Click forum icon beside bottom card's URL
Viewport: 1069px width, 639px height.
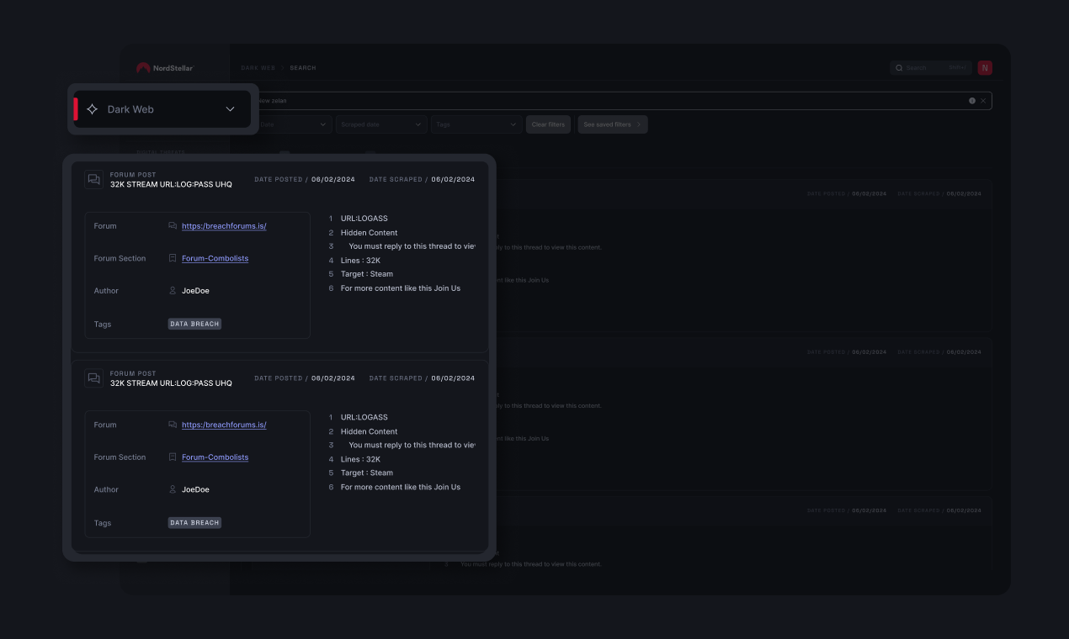(173, 425)
